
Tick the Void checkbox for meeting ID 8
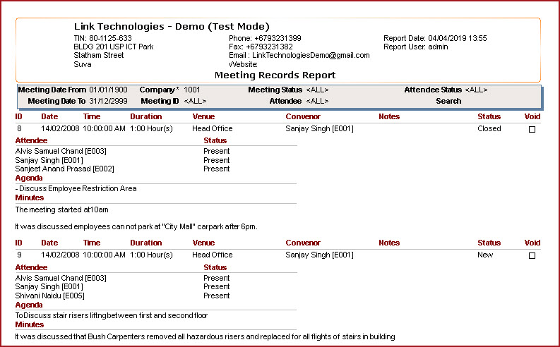(532, 130)
